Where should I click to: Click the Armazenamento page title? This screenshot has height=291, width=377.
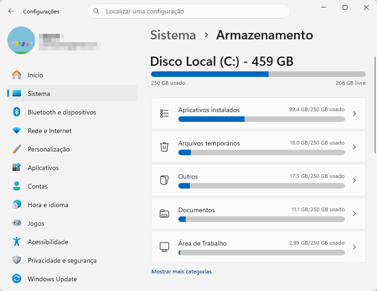coord(264,35)
